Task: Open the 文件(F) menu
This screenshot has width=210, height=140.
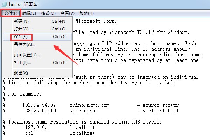Action: [x=10, y=13]
